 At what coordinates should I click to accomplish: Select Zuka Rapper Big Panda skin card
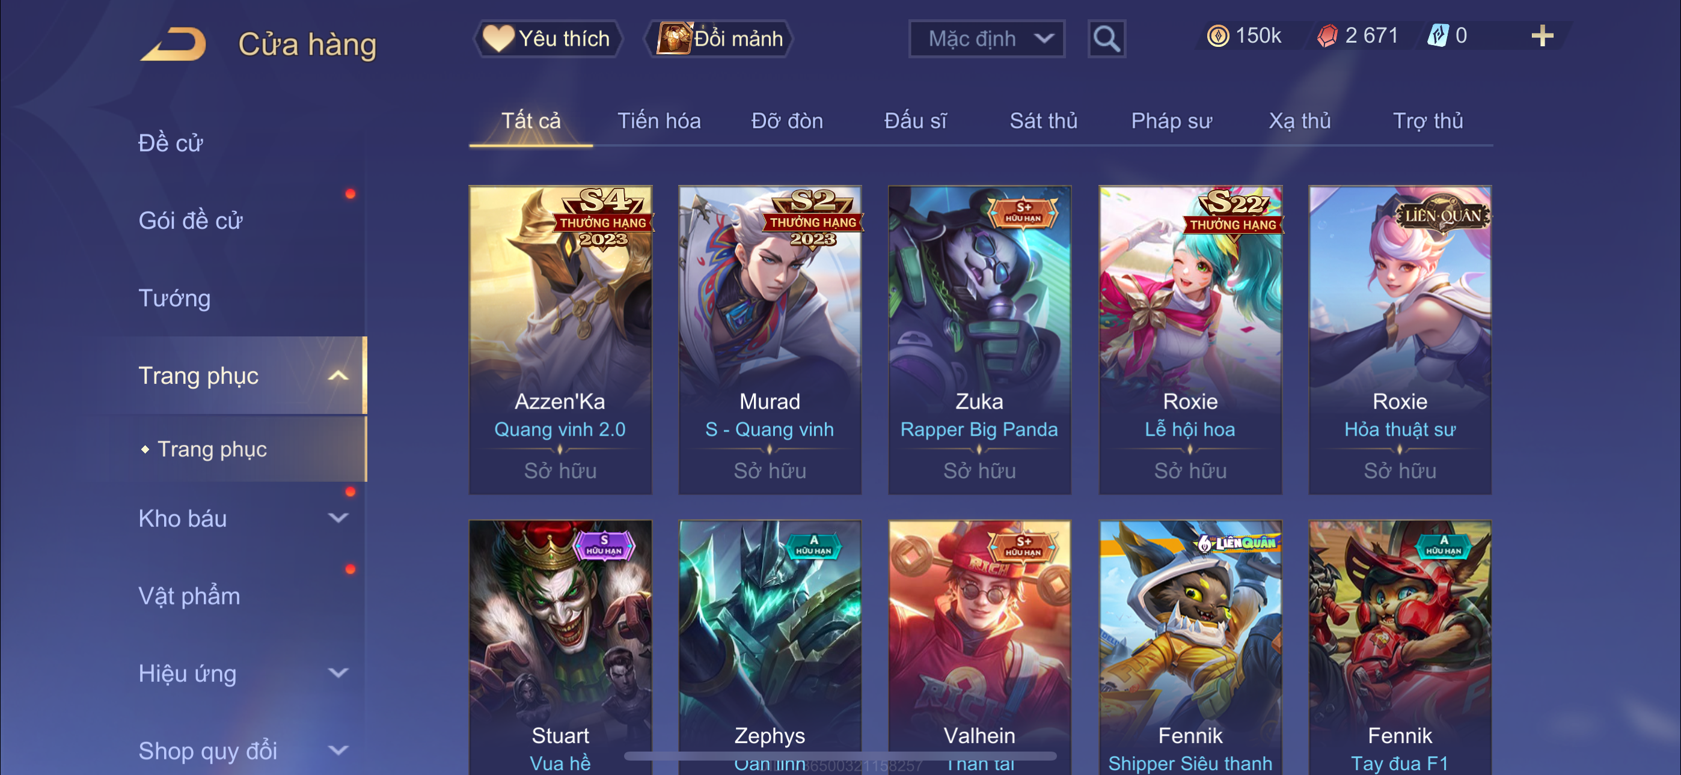pos(979,340)
